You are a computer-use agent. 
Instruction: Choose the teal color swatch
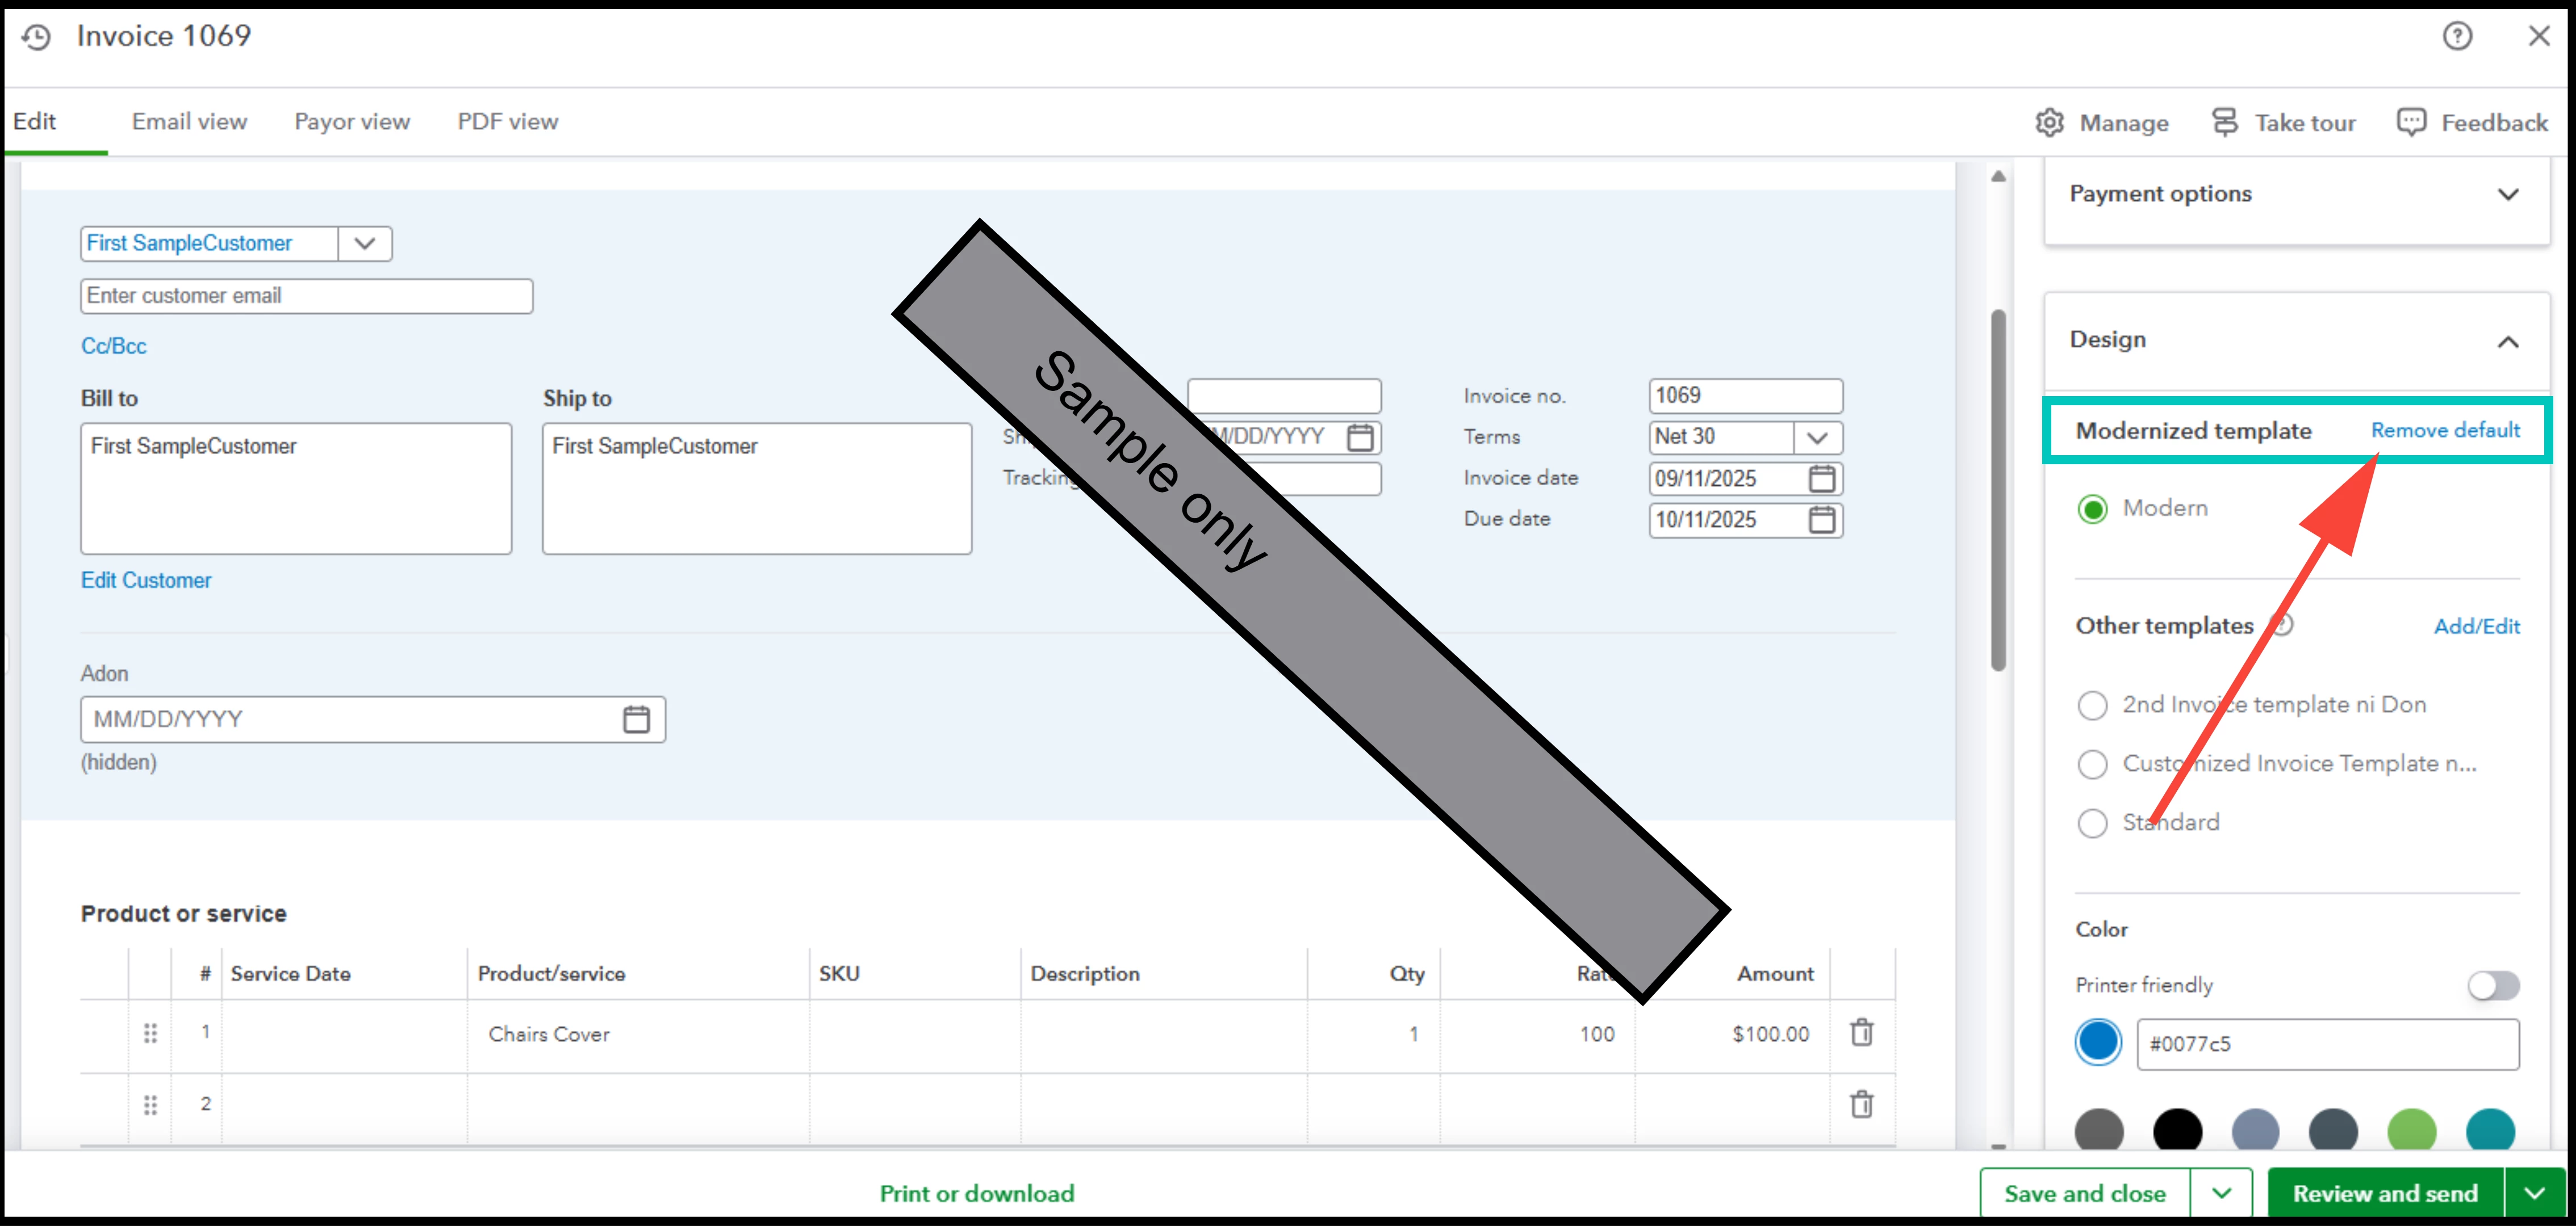coord(2490,1130)
